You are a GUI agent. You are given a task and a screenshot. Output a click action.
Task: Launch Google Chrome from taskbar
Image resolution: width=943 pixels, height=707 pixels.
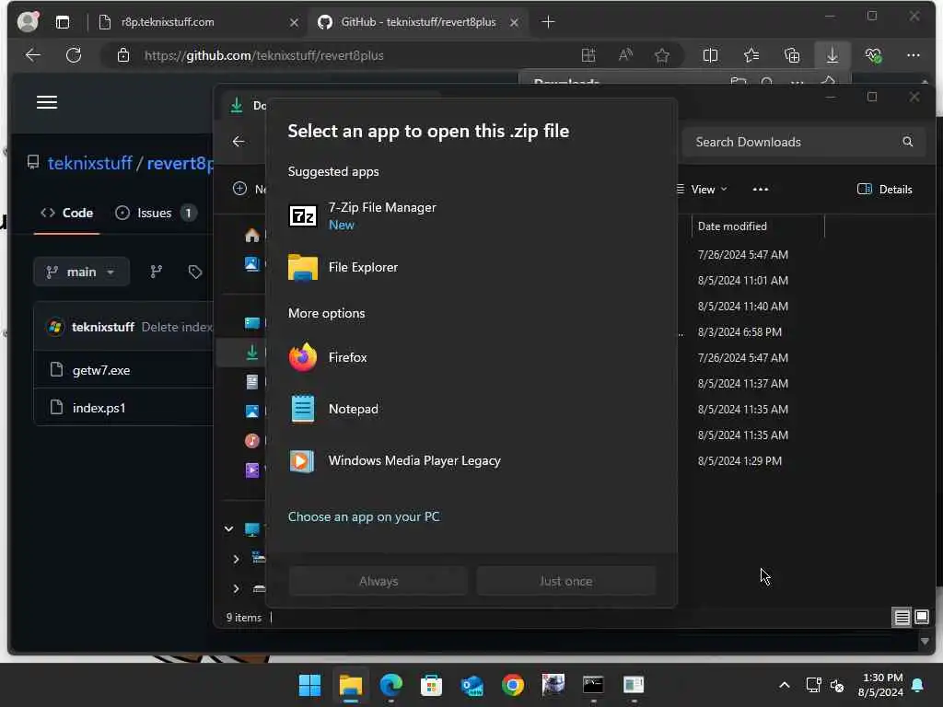pos(513,685)
